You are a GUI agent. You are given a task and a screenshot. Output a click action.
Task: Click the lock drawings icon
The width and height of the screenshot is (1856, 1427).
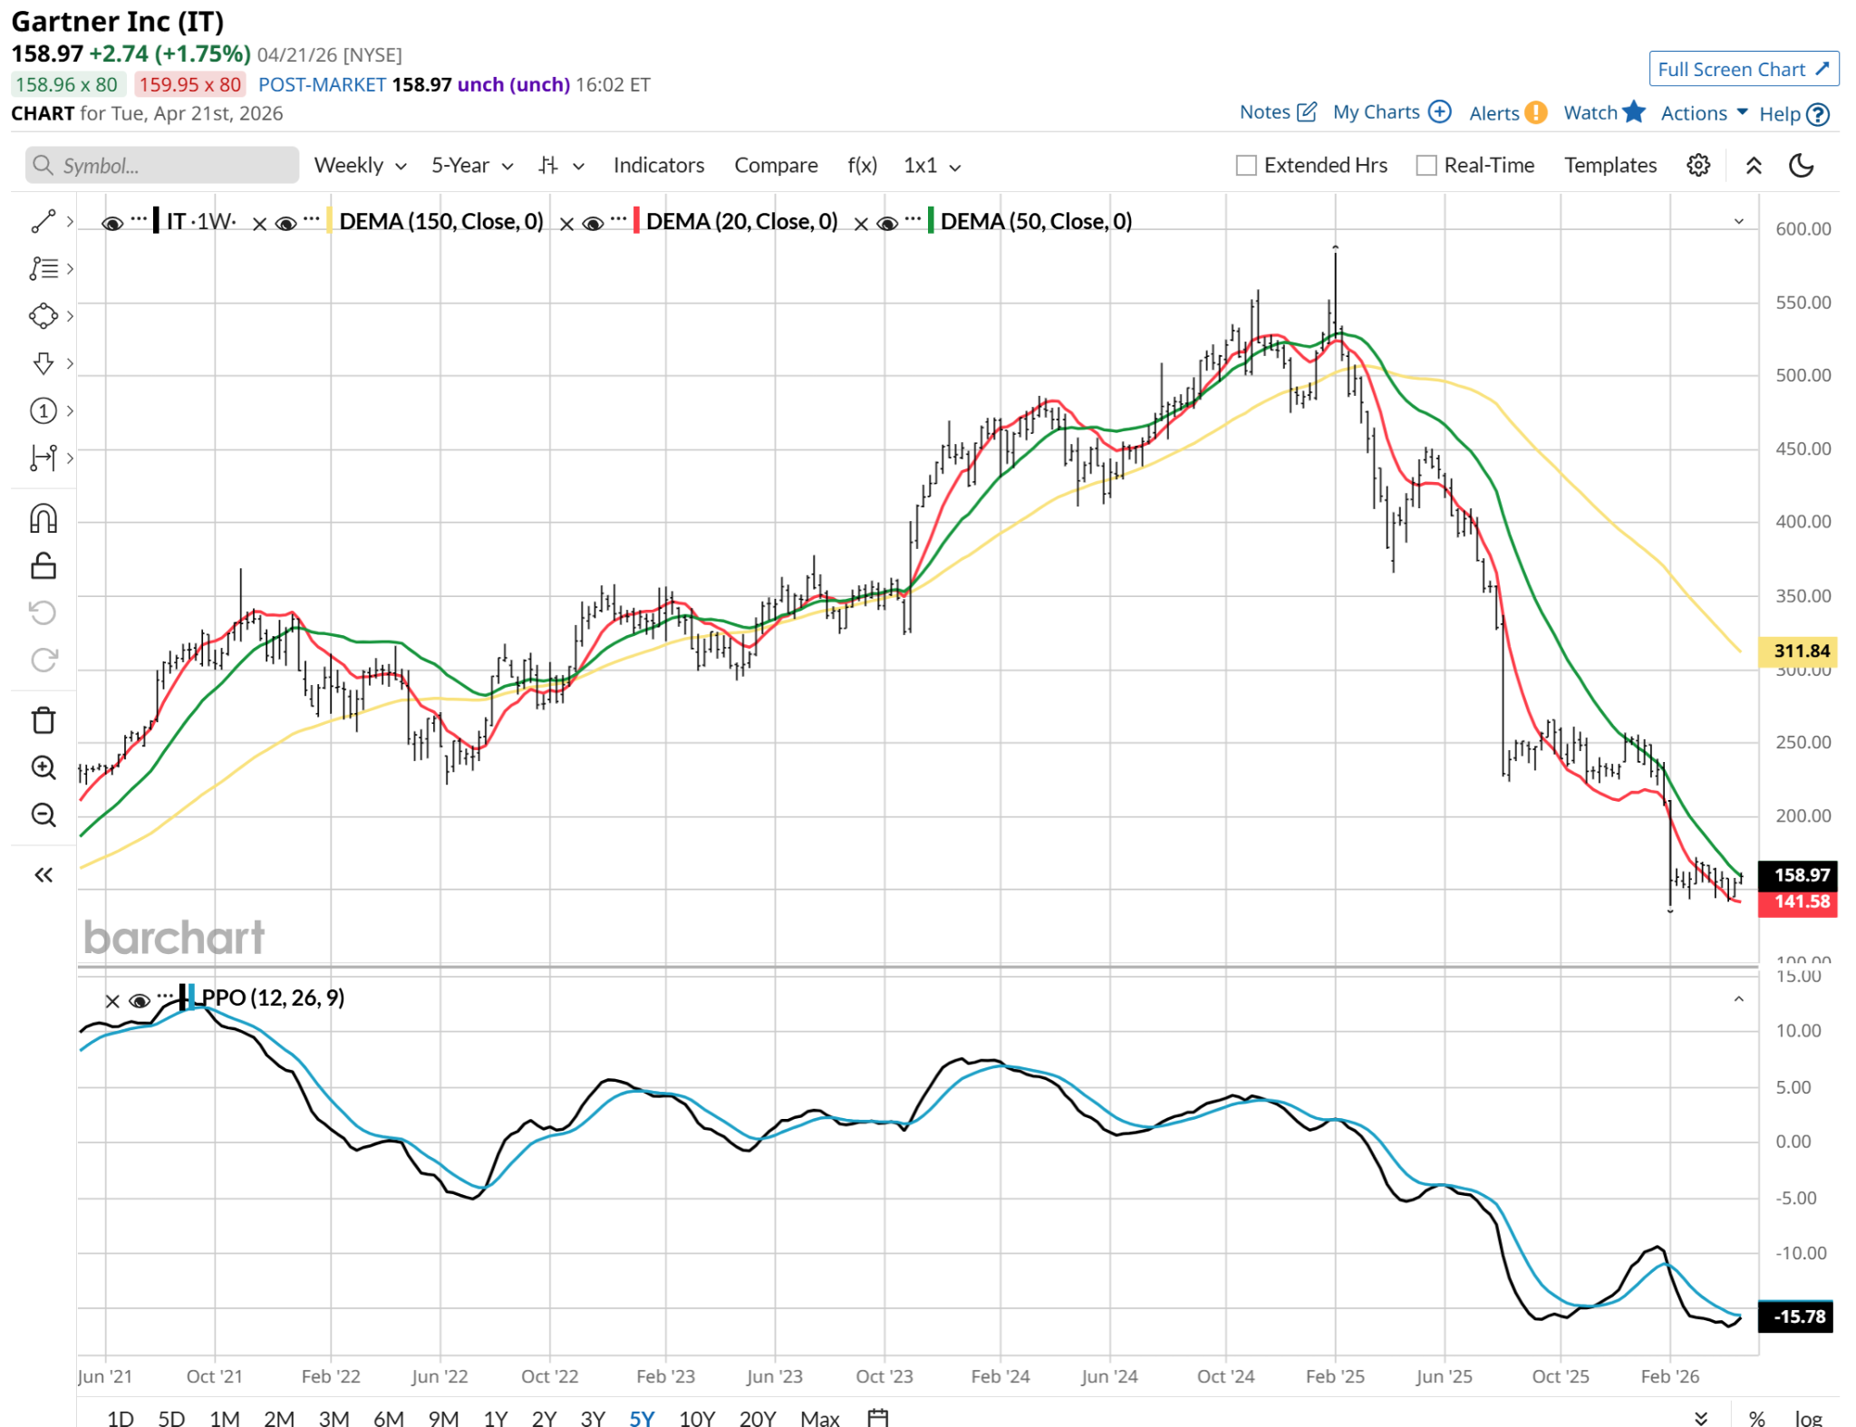coord(43,566)
